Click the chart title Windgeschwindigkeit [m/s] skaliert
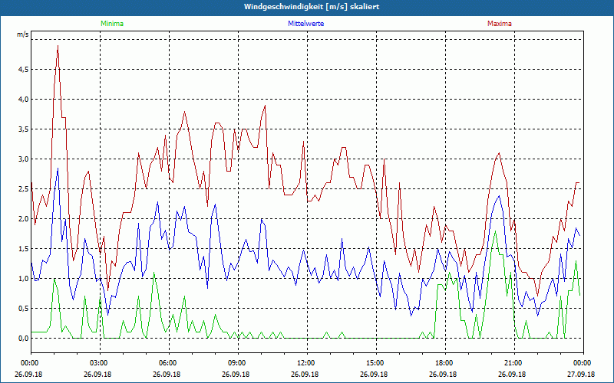The image size is (614, 383). 312,7
